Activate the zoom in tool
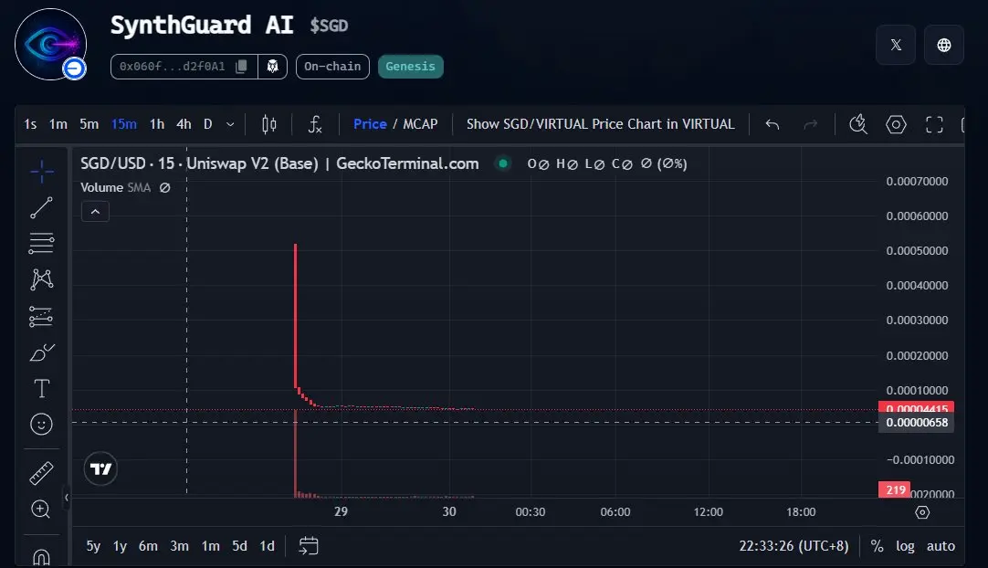The image size is (988, 568). click(x=41, y=510)
